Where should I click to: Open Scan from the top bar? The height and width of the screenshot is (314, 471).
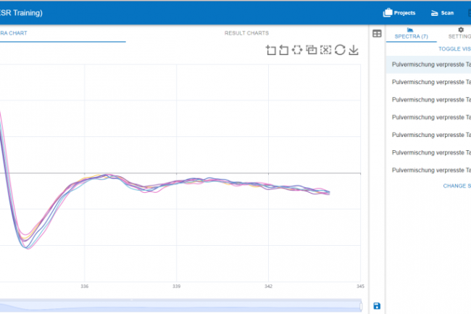[x=442, y=13]
